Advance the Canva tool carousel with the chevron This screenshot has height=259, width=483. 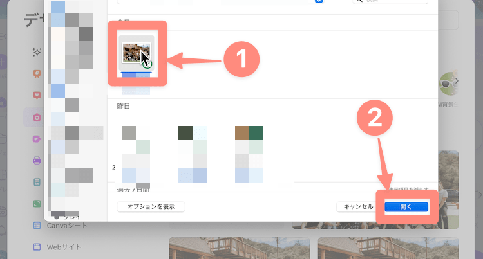click(x=457, y=81)
